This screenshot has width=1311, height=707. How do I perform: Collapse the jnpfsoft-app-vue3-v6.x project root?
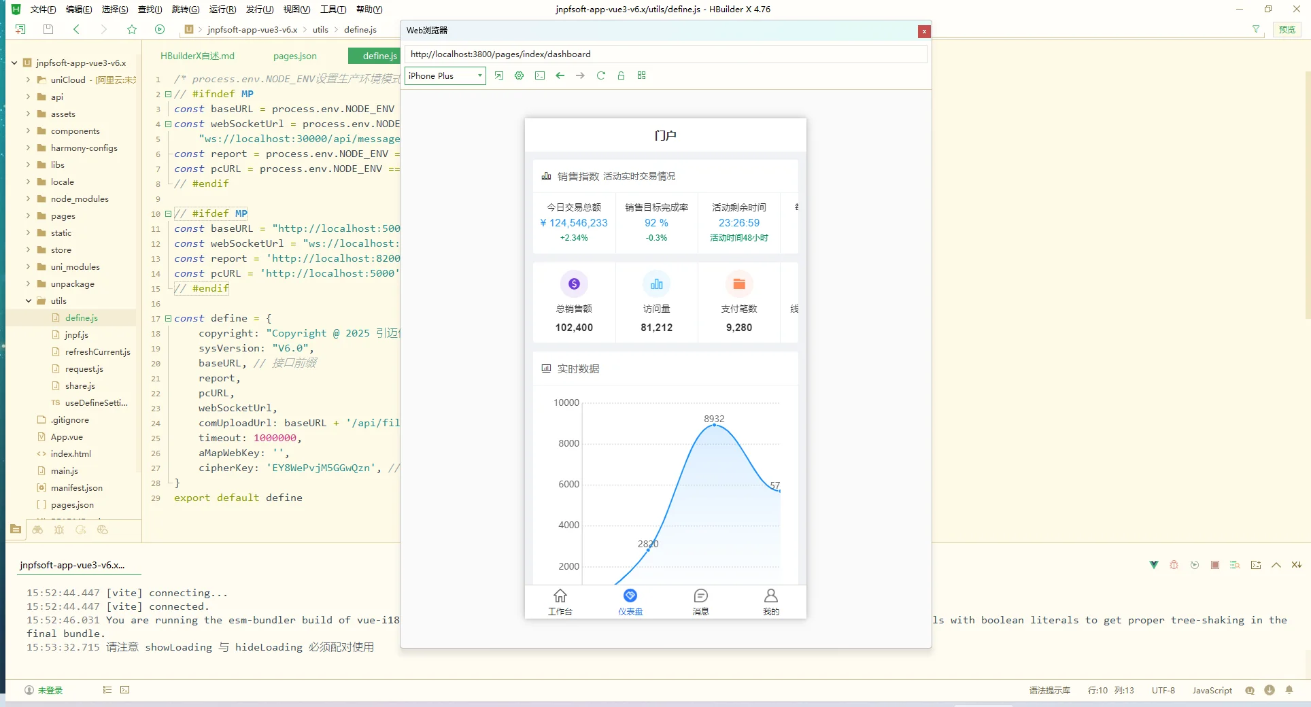pos(14,63)
